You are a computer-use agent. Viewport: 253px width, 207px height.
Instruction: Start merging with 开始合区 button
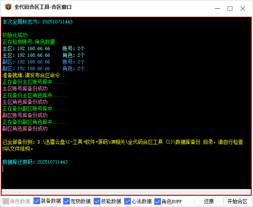237,201
